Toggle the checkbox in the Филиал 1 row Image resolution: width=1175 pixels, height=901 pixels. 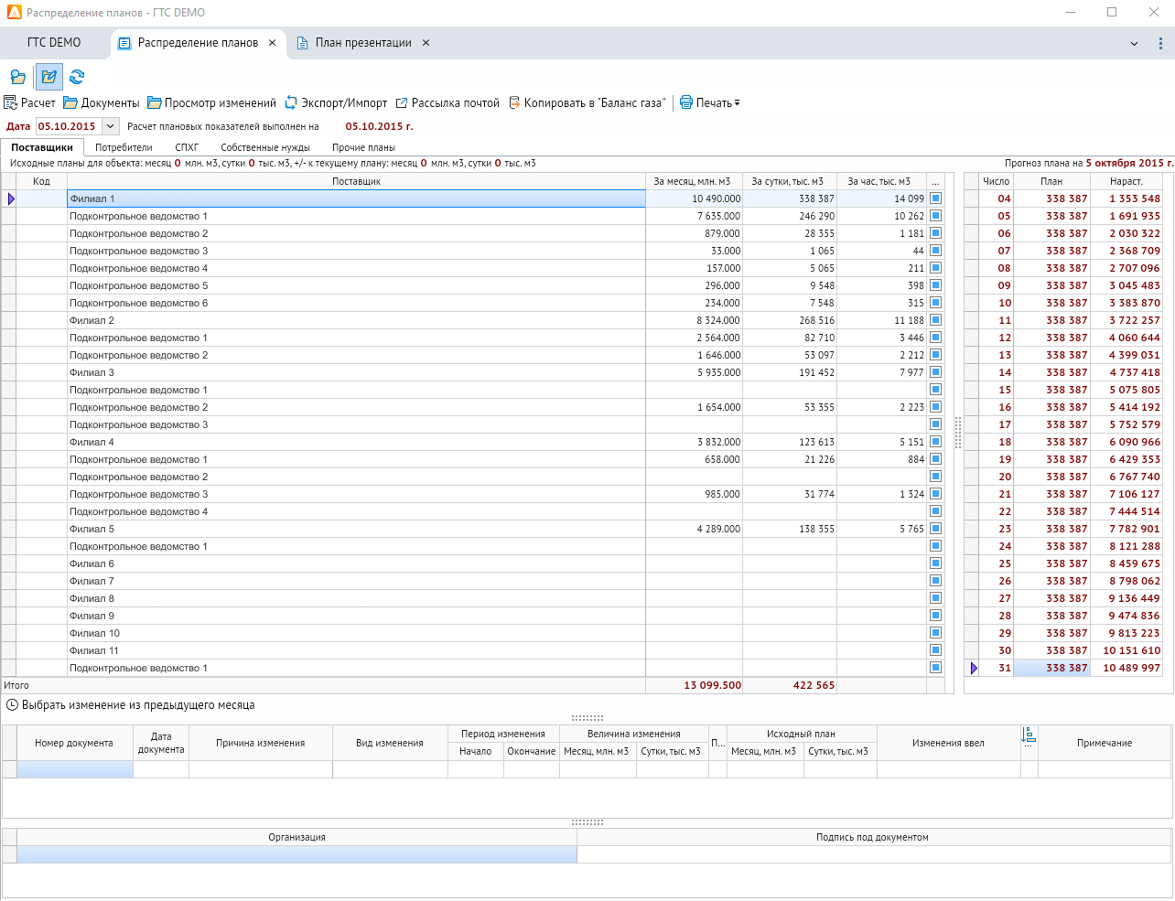click(935, 198)
